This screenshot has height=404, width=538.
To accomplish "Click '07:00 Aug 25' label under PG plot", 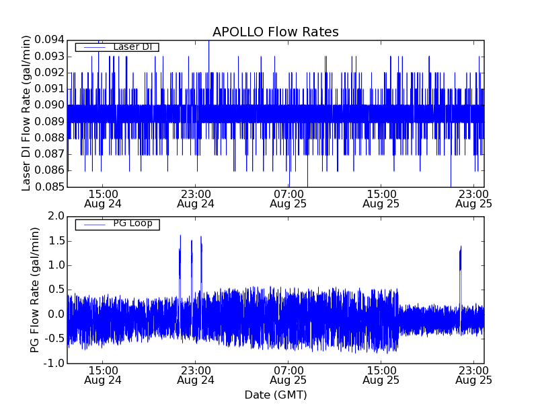I will (289, 376).
